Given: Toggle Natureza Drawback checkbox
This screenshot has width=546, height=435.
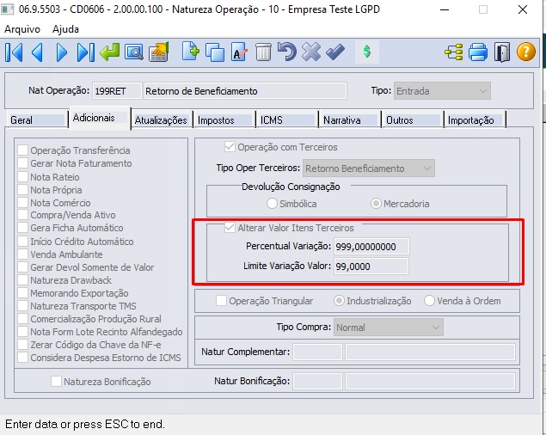Looking at the screenshot, I should pos(23,279).
